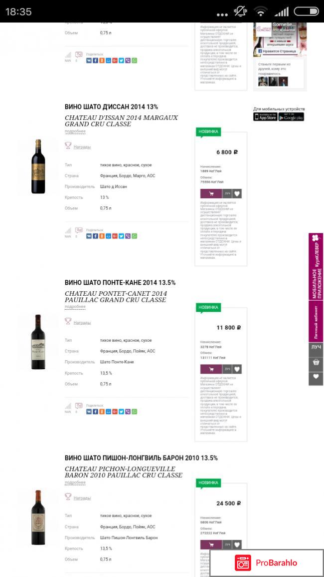Image resolution: width=324 pixels, height=577 pixels.
Task: Add Chateau D'Issan wine to favorites
Action: 237,194
